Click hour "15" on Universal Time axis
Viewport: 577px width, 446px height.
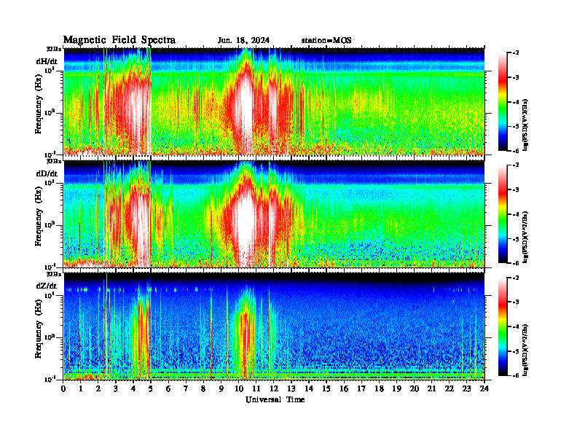click(x=326, y=389)
